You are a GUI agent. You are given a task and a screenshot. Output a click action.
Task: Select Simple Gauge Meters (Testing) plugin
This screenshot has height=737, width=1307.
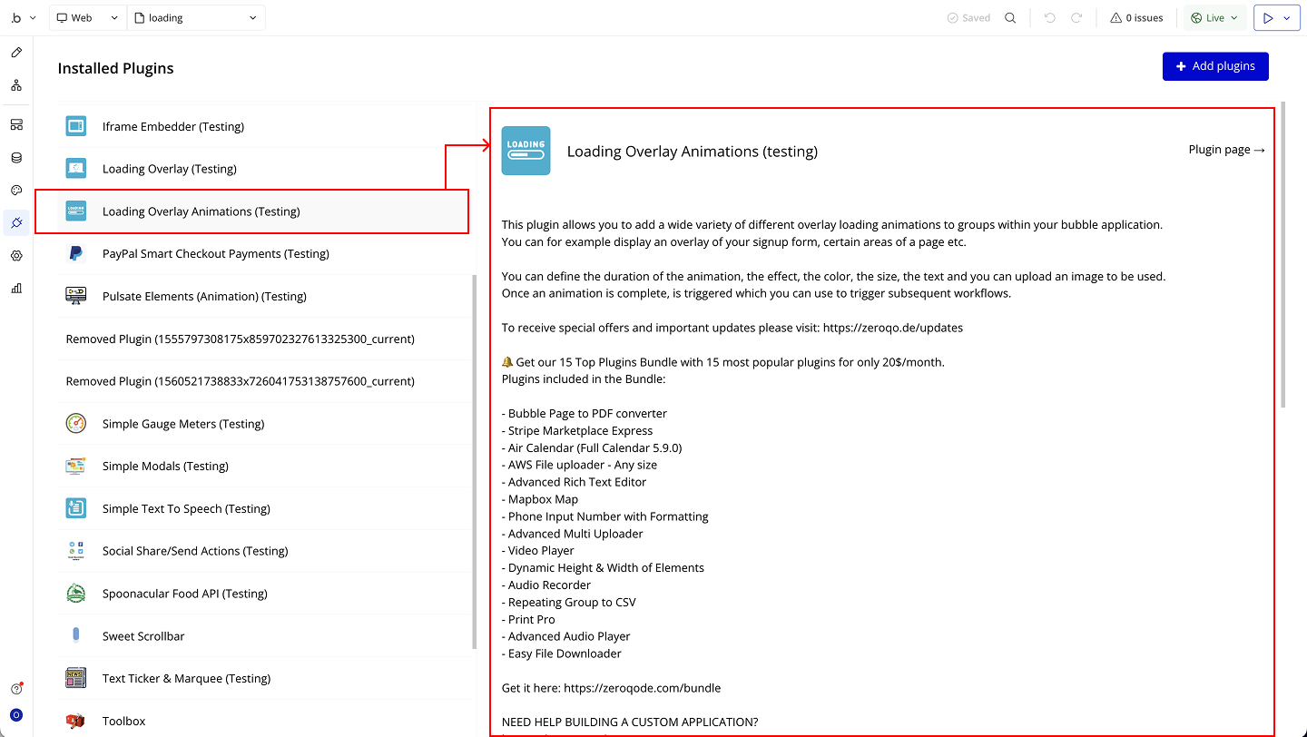[x=267, y=424]
